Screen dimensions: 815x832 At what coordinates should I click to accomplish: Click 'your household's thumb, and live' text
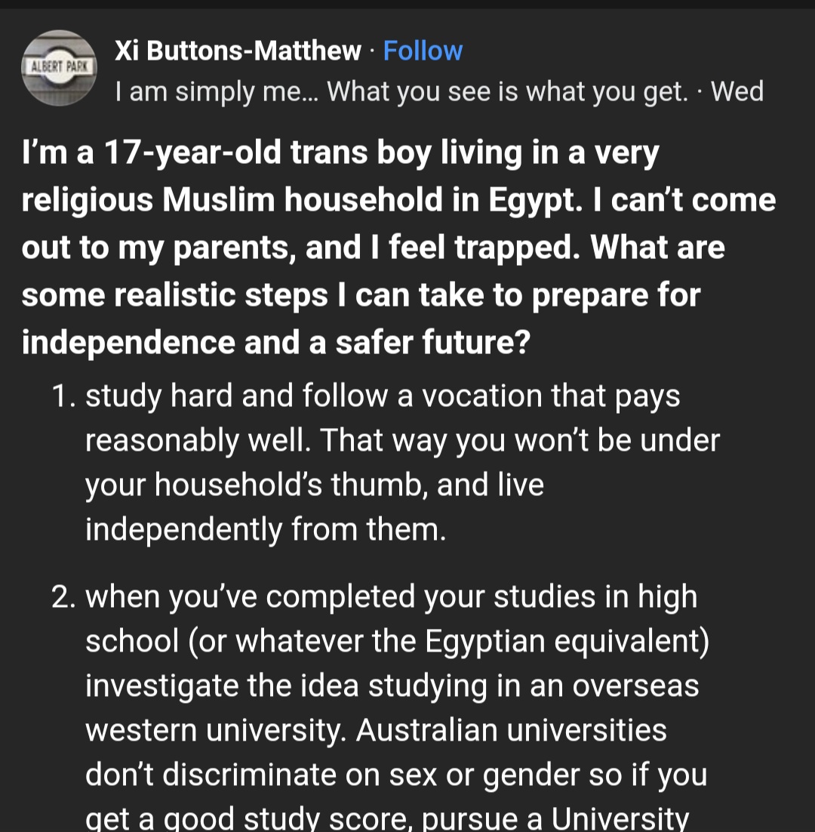315,485
